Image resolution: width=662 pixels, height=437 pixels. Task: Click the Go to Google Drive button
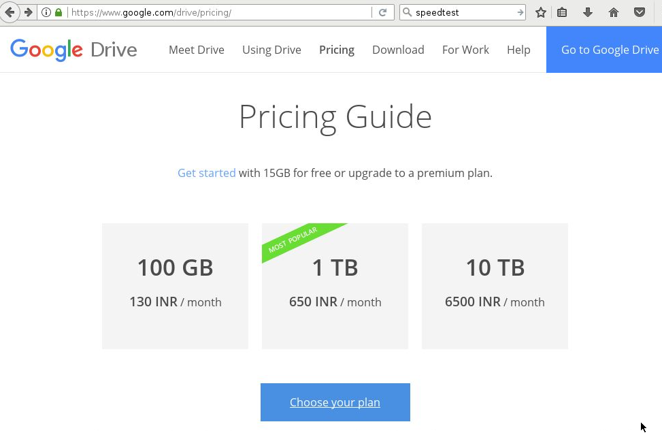604,50
